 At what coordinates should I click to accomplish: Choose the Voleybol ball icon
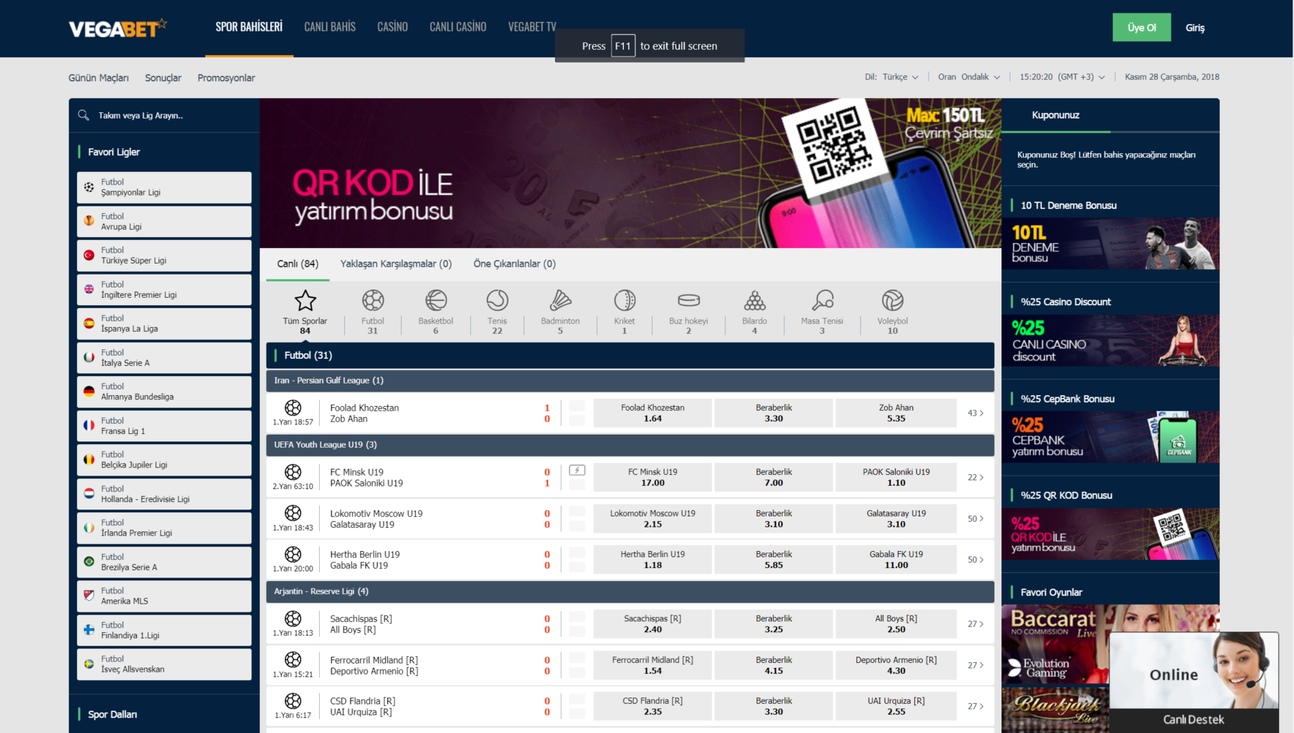pyautogui.click(x=892, y=300)
